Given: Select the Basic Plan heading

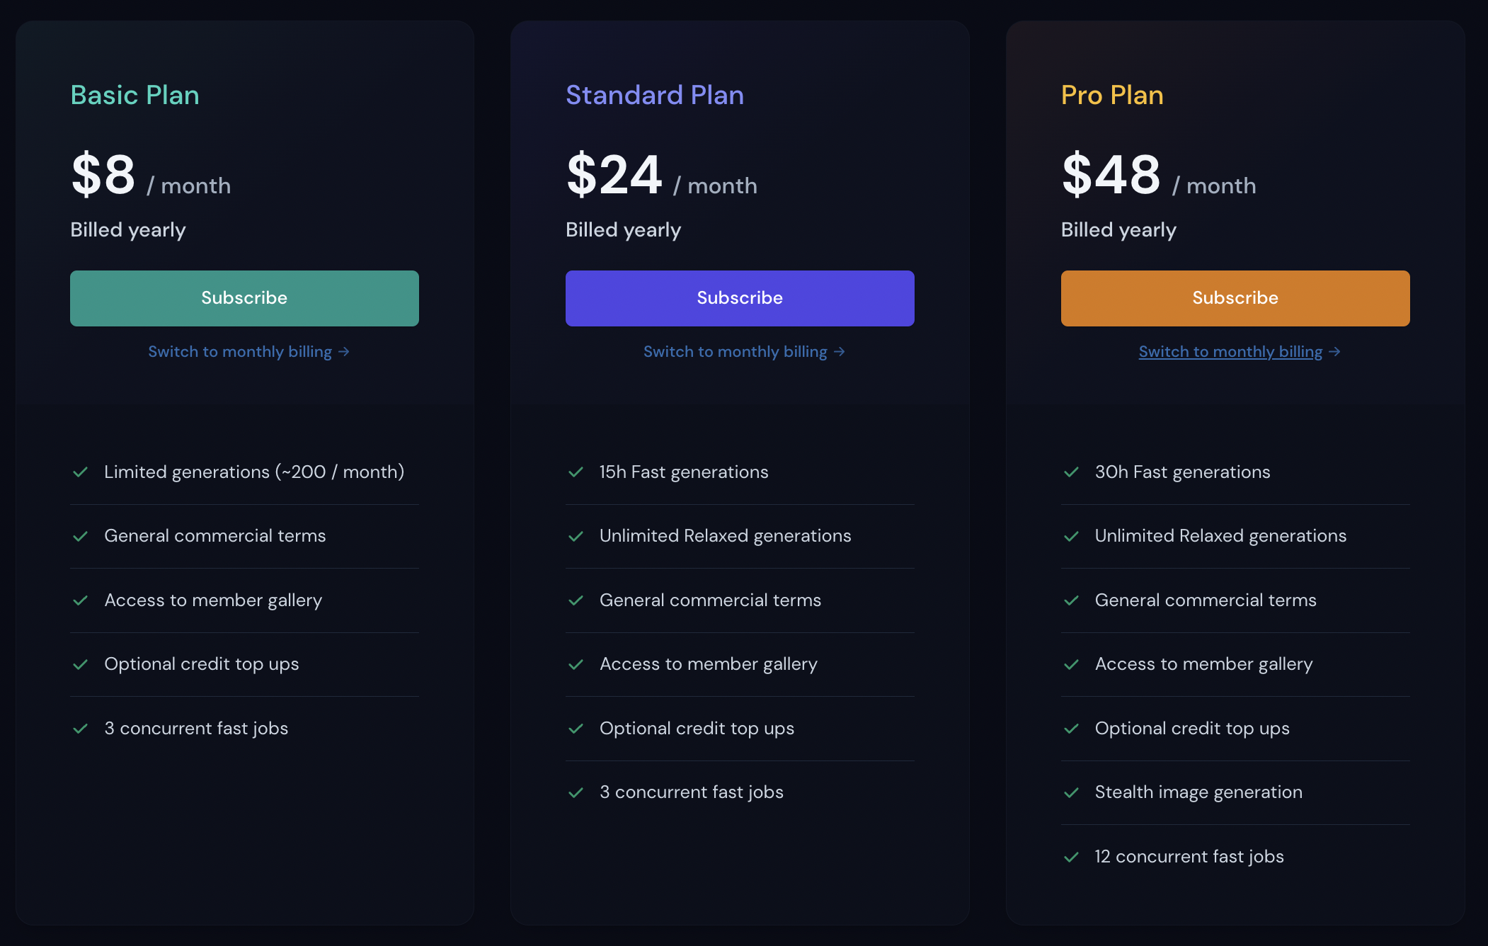Looking at the screenshot, I should click(135, 95).
